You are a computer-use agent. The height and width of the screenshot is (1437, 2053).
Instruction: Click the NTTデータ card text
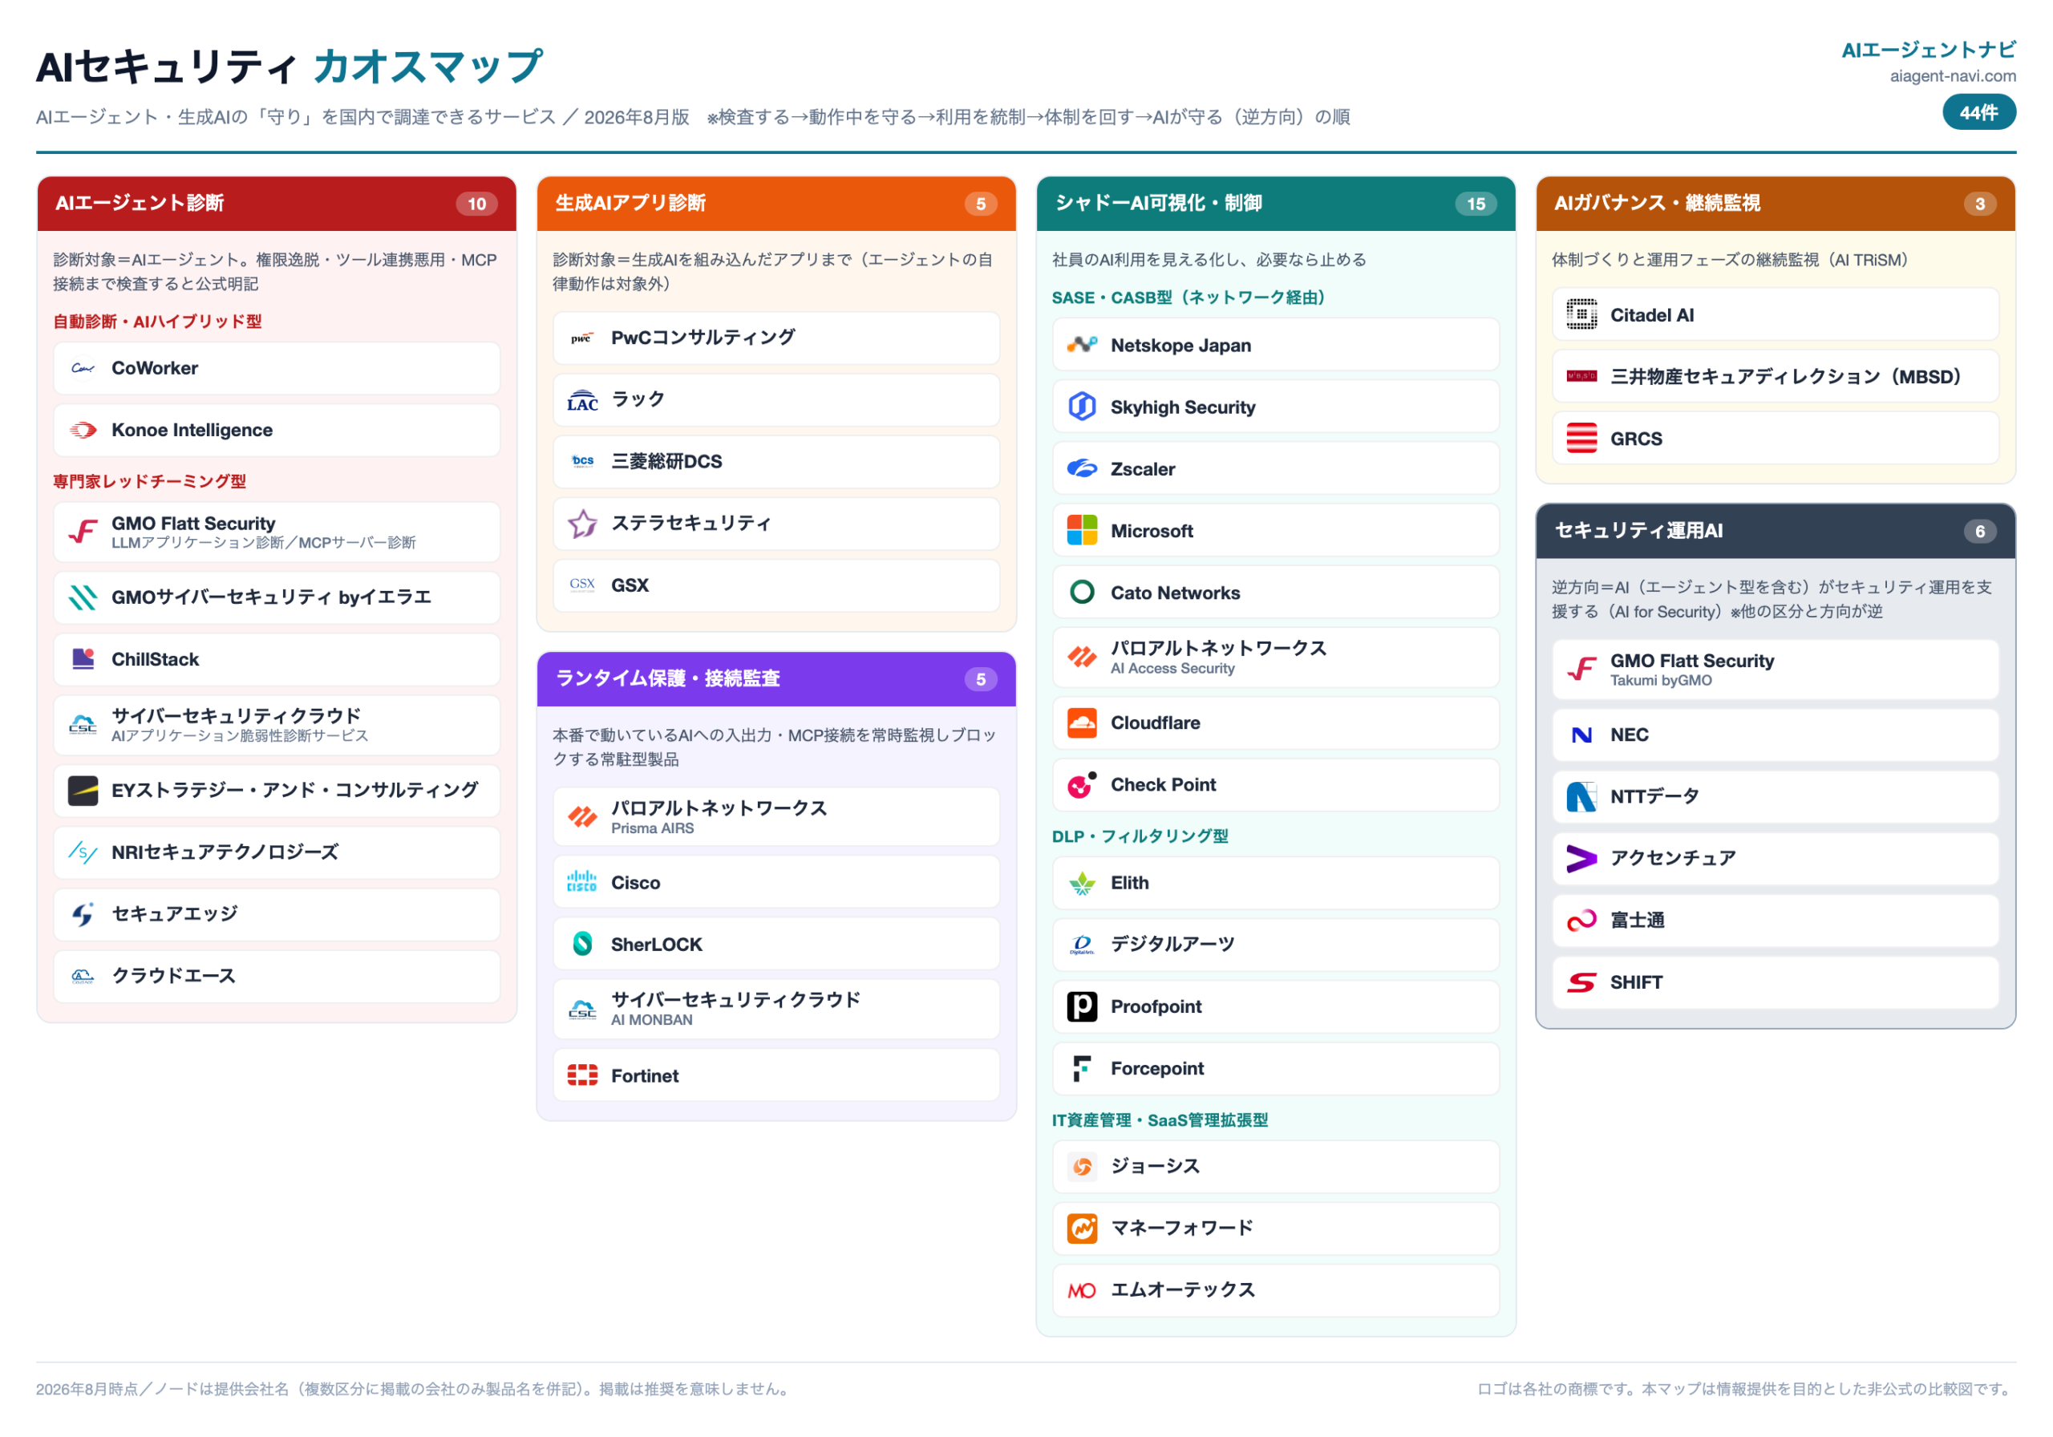pyautogui.click(x=1655, y=797)
